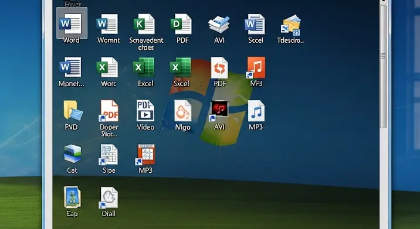Open the black red-note AVI shortcut
This screenshot has height=229, width=420.
tap(219, 111)
